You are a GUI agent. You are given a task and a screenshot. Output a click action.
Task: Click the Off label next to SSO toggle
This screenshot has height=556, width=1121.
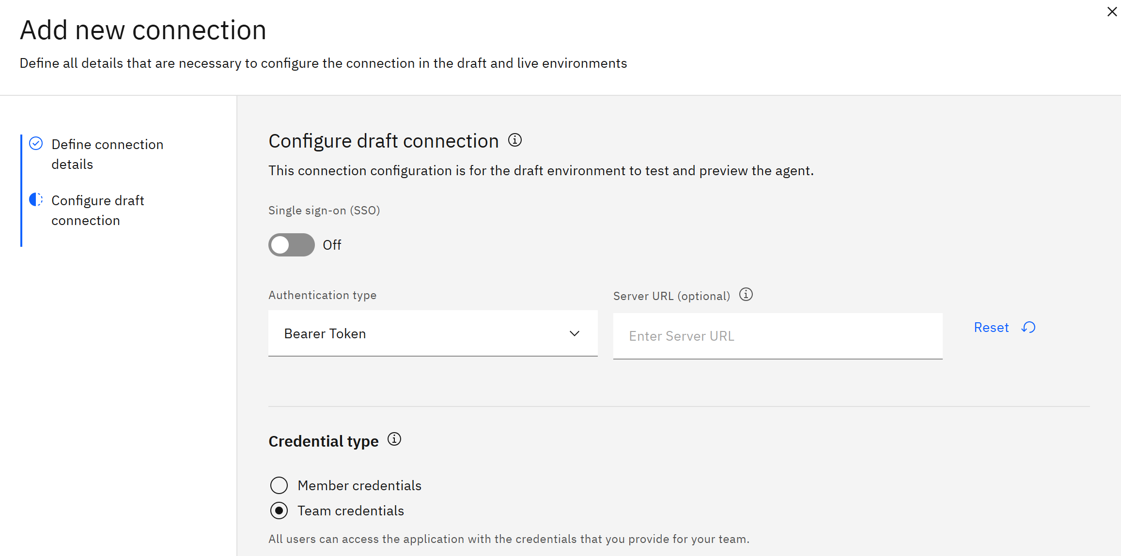tap(332, 245)
